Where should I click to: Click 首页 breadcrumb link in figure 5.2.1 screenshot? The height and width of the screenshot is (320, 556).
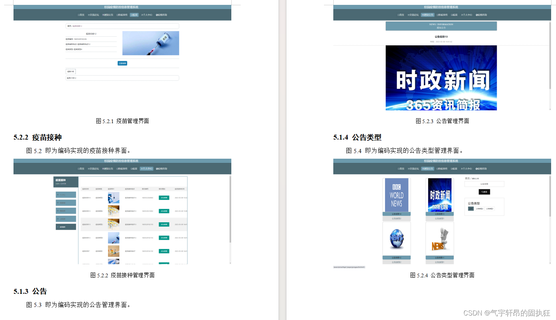[69, 26]
